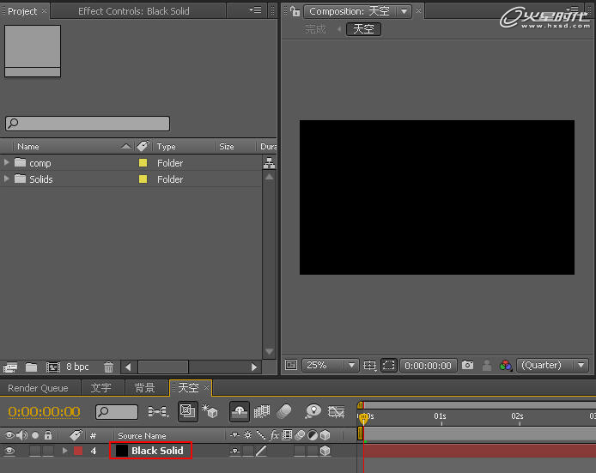
Task: Enable Frame Blending for the composition
Action: pos(262,411)
